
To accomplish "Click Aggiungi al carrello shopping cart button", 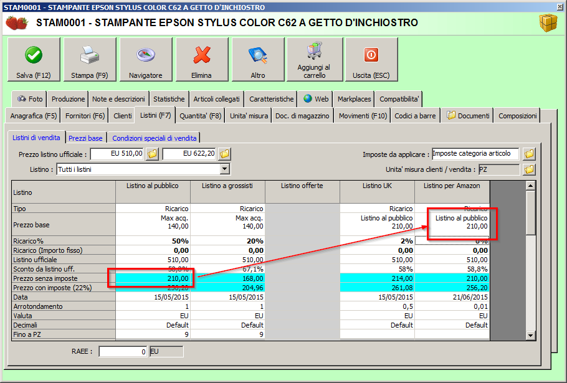I will [314, 60].
